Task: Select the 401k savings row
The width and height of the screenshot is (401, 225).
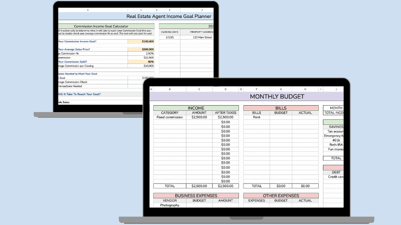Action: [334, 140]
